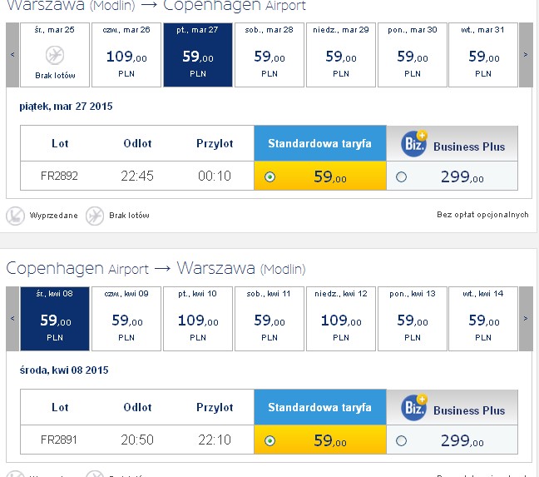Image resolution: width=539 pixels, height=477 pixels.
Task: Select standard fare 59,00 for flight FR2891
Action: [269, 441]
